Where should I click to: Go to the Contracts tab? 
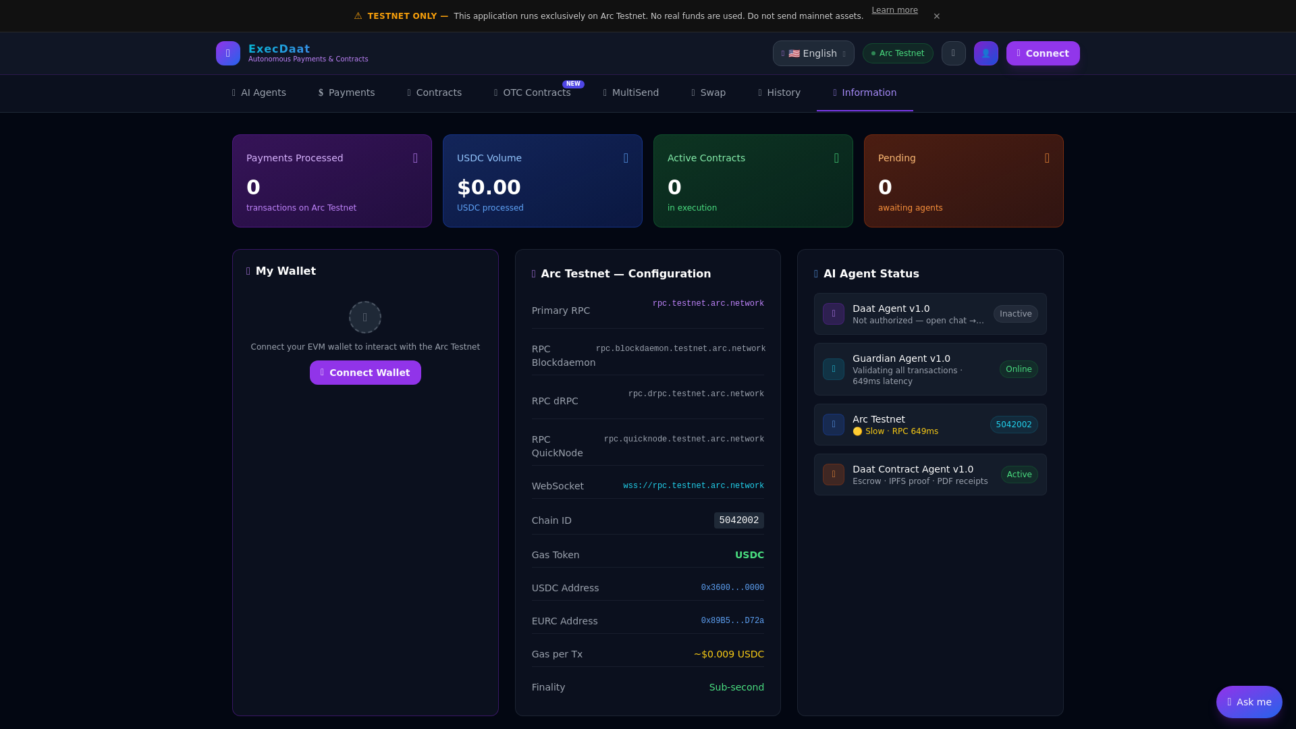click(x=435, y=92)
